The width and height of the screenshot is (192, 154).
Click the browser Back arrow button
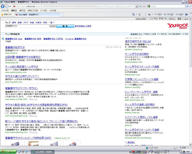pyautogui.click(x=3, y=6)
